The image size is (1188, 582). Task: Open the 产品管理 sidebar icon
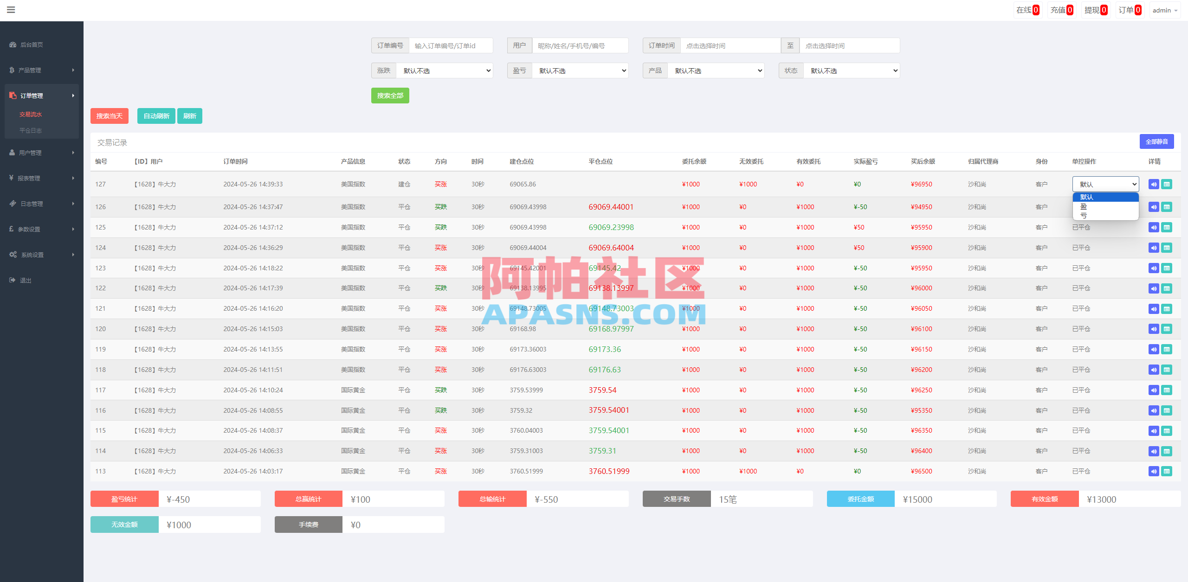pyautogui.click(x=13, y=70)
